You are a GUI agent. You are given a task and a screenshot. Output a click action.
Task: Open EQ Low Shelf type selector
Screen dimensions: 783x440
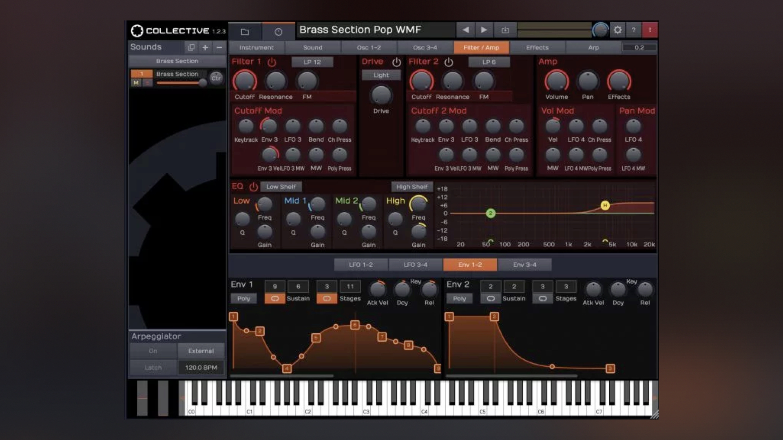281,187
